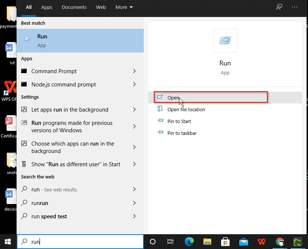Click the compatibility troubleshooter icon
The image size is (308, 249).
(24, 123)
